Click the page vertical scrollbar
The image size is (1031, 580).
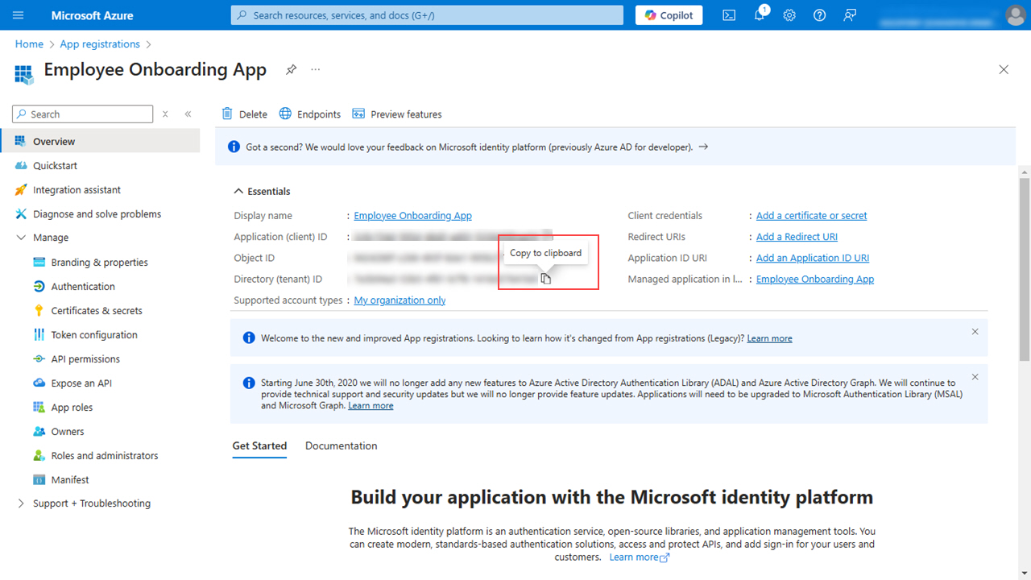tap(1025, 269)
